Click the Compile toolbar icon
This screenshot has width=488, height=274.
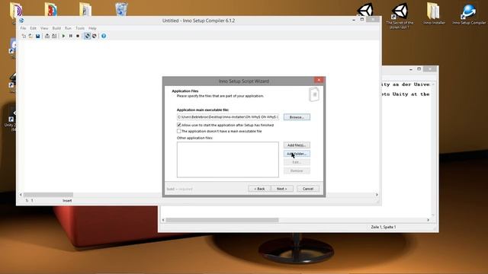(x=47, y=36)
